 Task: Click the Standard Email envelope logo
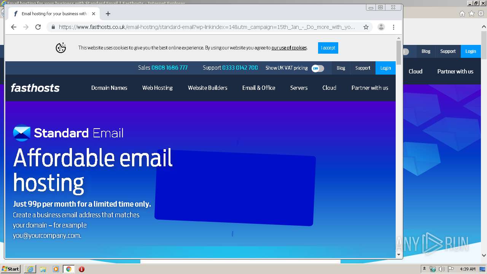(22, 132)
